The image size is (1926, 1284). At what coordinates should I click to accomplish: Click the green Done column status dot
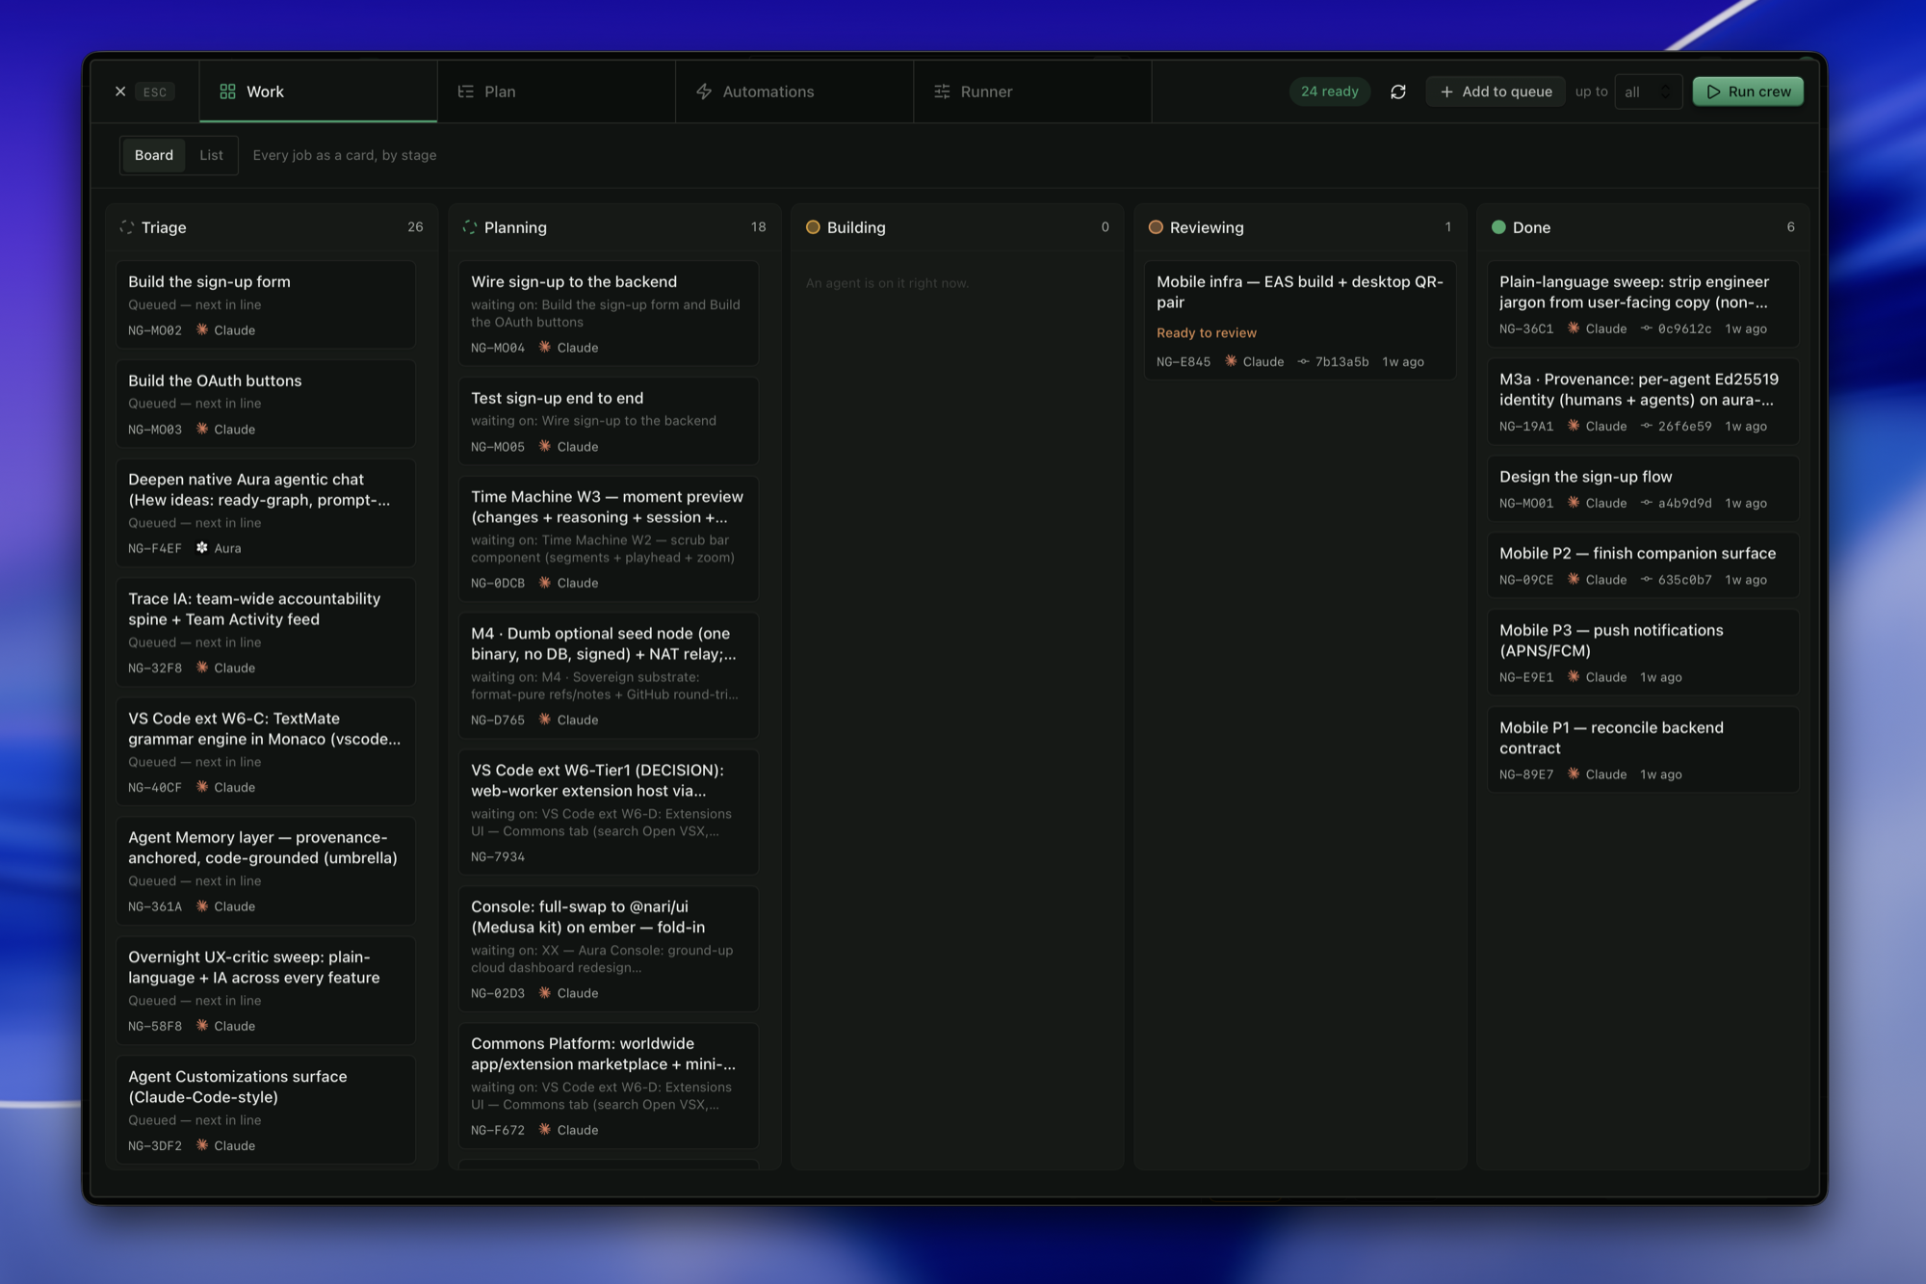[1498, 227]
